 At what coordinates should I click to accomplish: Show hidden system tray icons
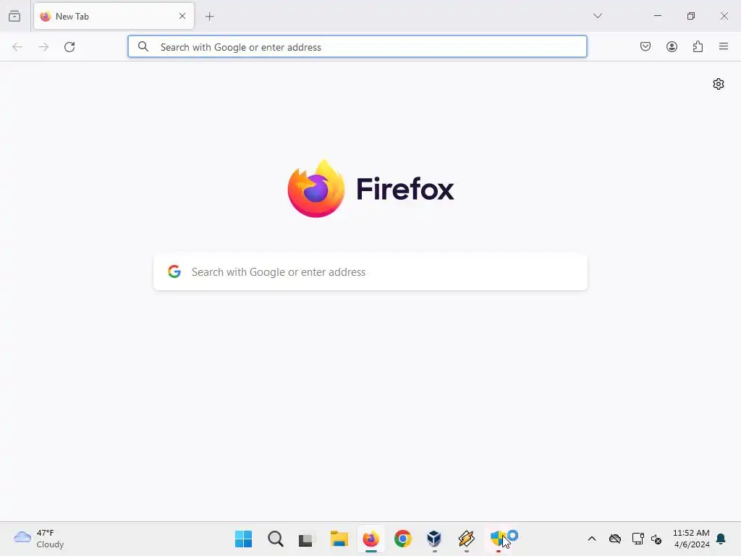(592, 539)
